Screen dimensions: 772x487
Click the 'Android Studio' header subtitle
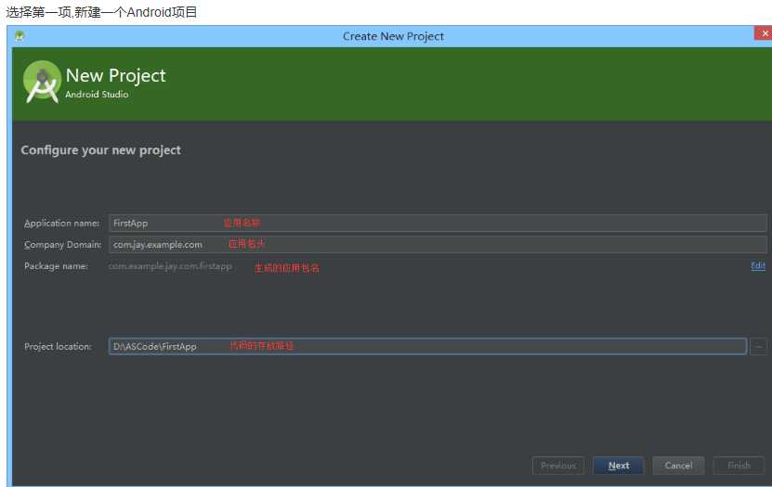(97, 94)
